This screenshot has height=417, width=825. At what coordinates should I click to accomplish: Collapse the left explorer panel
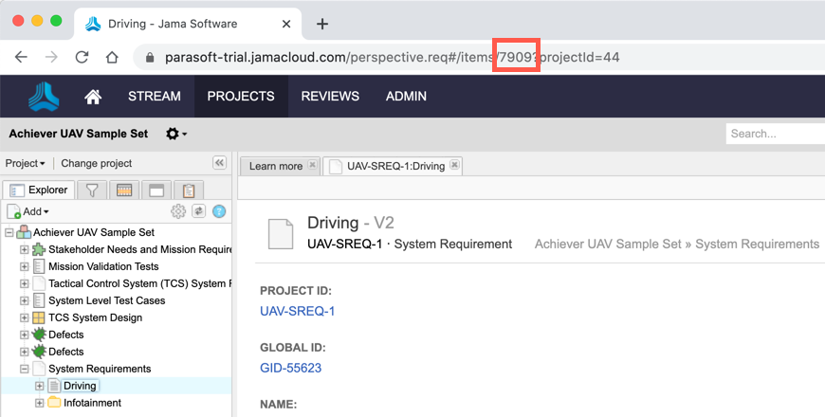219,163
